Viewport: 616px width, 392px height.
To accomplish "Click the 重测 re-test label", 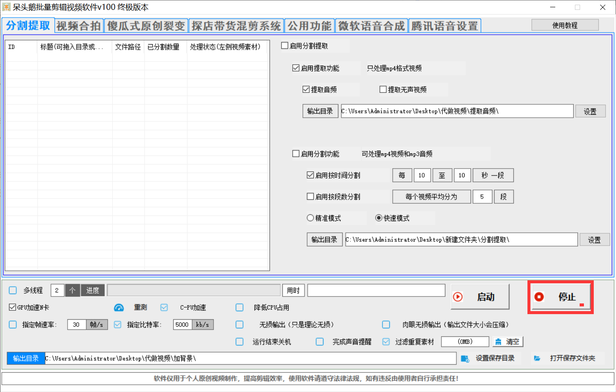I will coord(140,307).
